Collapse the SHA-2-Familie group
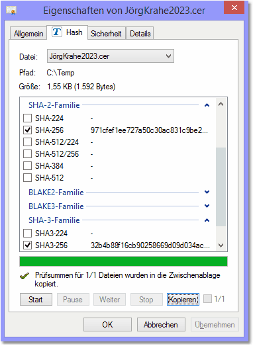The height and width of the screenshot is (346, 253). point(207,105)
